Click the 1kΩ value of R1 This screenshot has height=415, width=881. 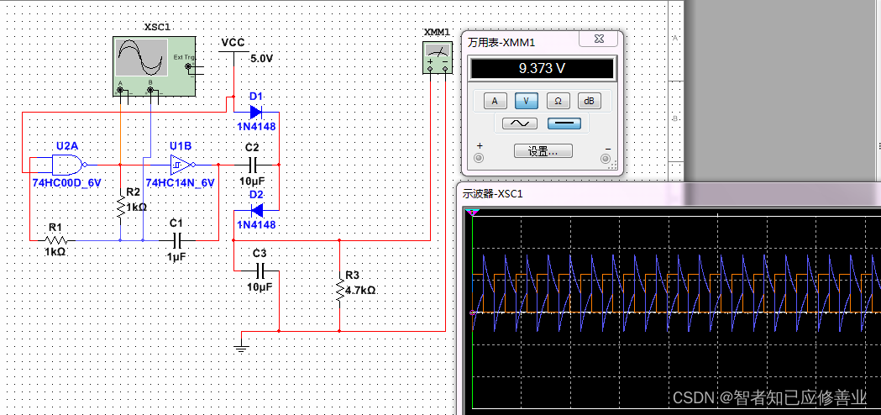(55, 253)
